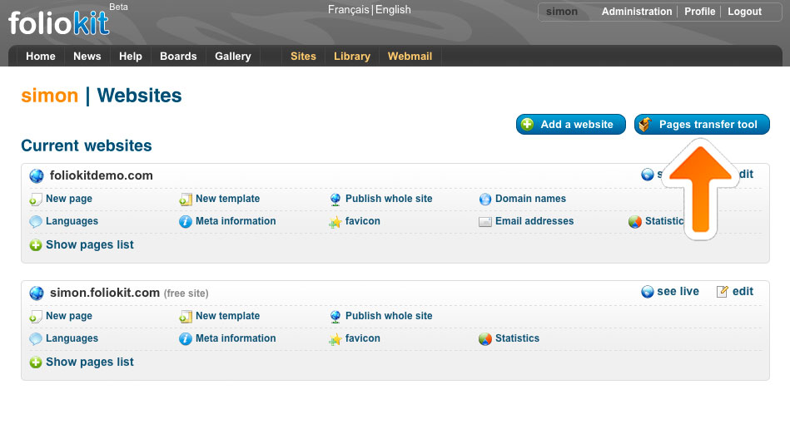Go to the Library section
The image size is (790, 424).
tap(351, 57)
